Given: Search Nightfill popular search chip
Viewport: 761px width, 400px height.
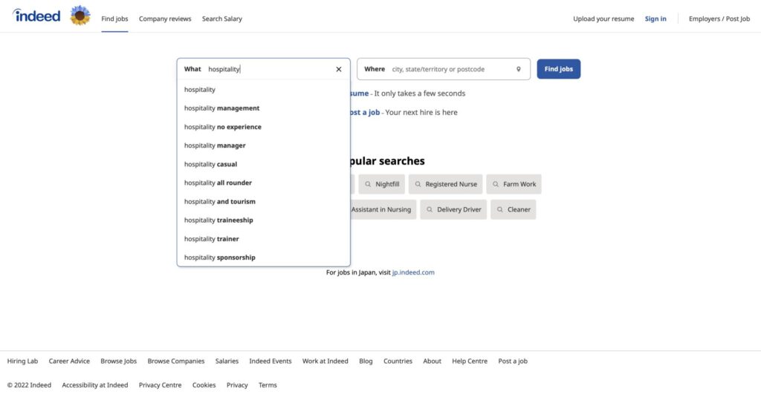Looking at the screenshot, I should 382,184.
